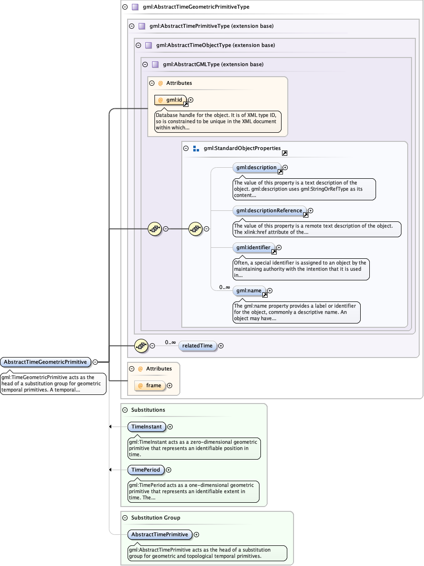
Task: Expand the TimeInstant element
Action: (170, 427)
